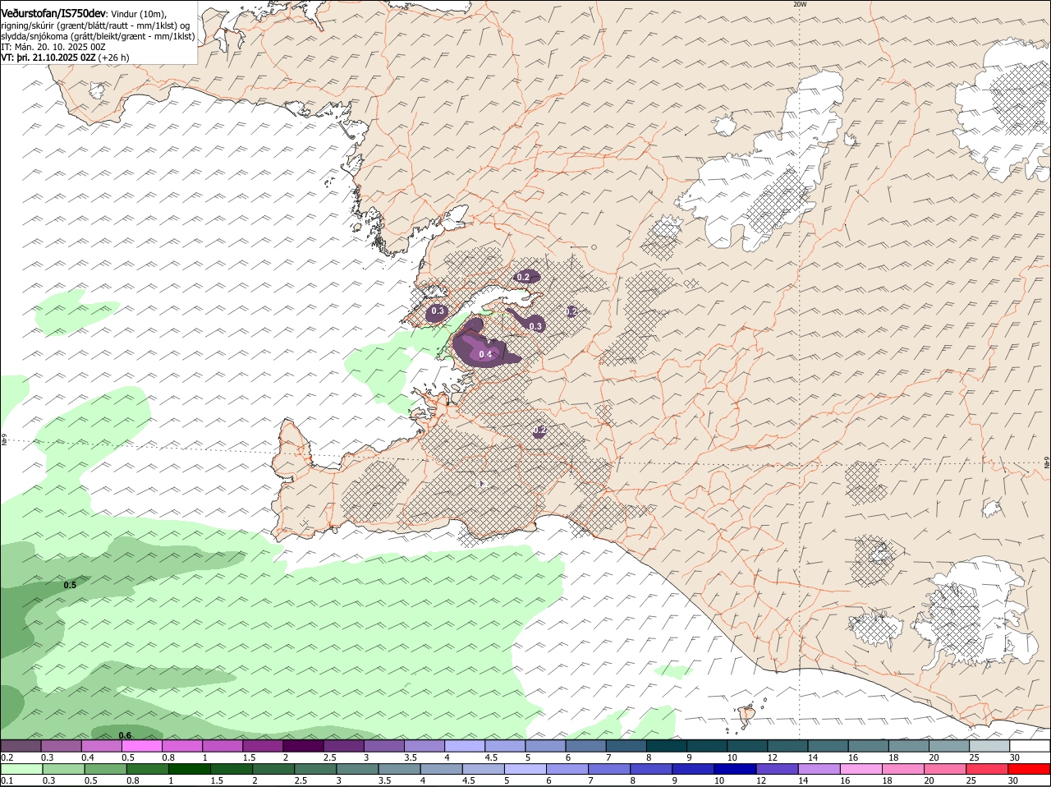The height and width of the screenshot is (787, 1051).
Task: Click the 'rigning/skúrir' legend description line
Action: click(x=97, y=25)
